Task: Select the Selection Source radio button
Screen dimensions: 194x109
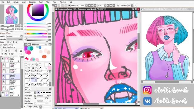Action: pyautogui.click(x=2, y=47)
